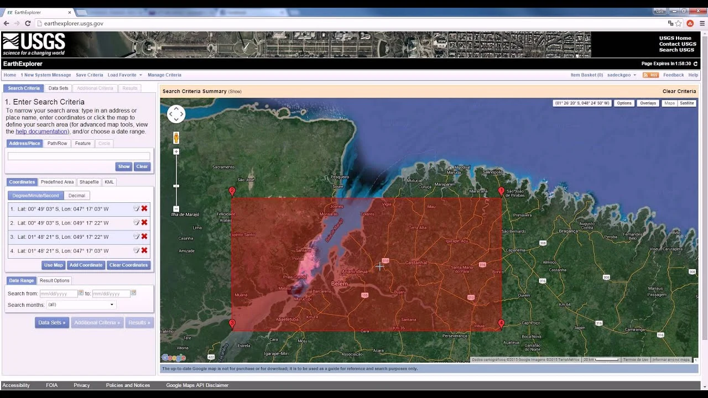This screenshot has width=708, height=398.
Task: Zoom out with the map minus button
Action: [x=176, y=209]
